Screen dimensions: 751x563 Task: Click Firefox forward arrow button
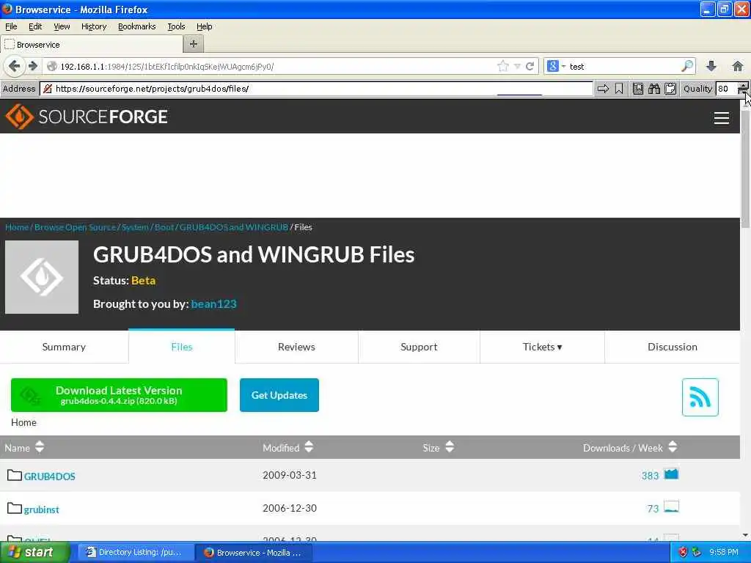tap(32, 66)
